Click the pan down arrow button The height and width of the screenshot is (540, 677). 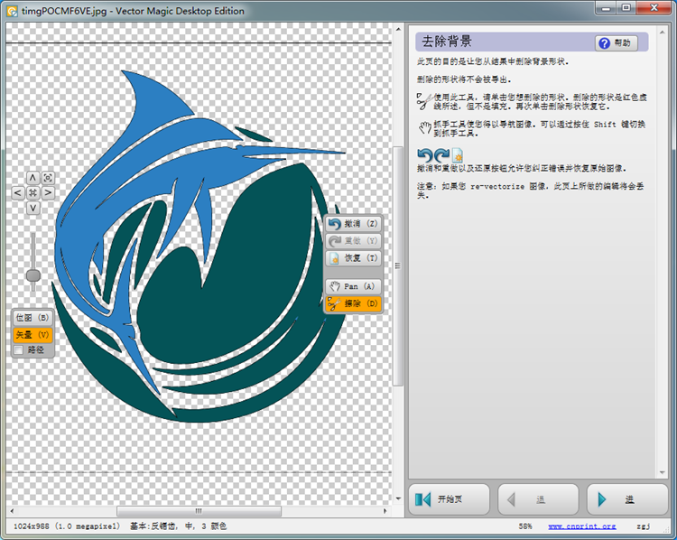32,208
